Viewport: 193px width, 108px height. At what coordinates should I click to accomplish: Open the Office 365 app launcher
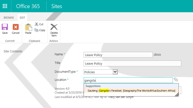5,6
